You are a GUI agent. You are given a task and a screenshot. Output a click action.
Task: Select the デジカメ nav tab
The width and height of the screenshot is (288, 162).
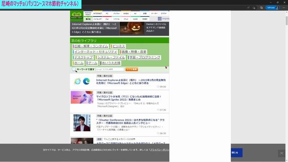tap(117, 13)
